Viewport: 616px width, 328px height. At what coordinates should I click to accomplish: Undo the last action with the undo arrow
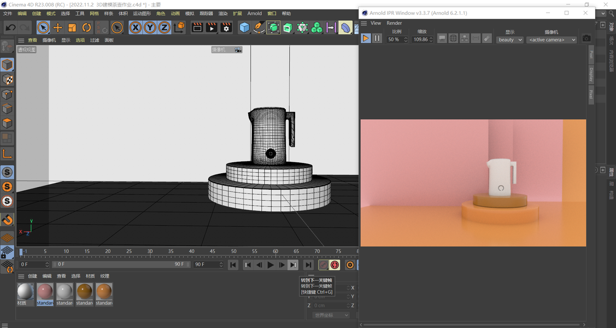pos(10,27)
